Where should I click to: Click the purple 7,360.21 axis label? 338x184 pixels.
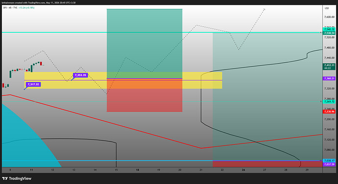coord(329,78)
